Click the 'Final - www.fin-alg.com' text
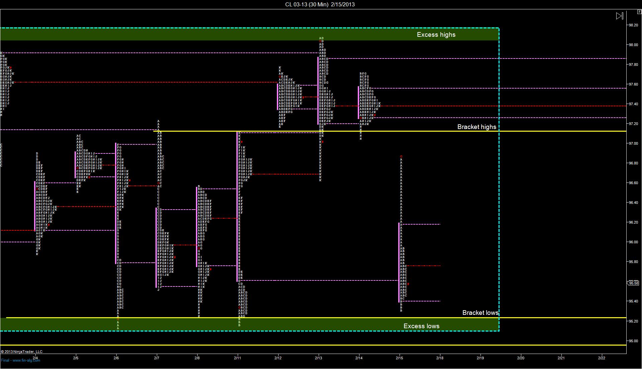 [20, 360]
